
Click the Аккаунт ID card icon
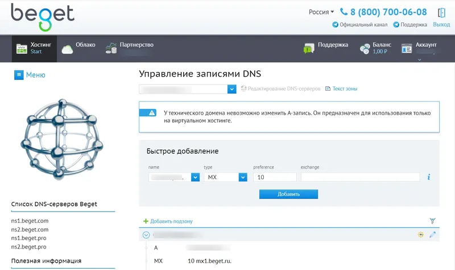407,49
